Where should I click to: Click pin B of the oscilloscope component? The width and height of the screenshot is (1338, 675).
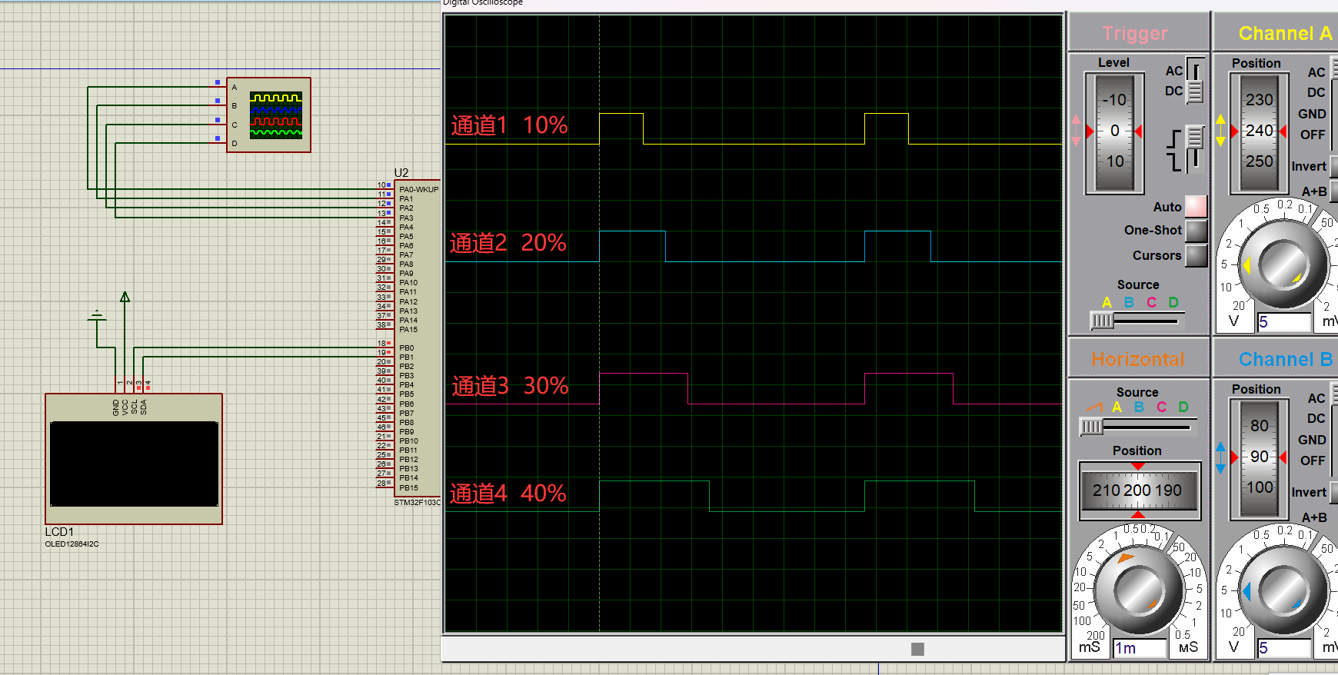(234, 105)
